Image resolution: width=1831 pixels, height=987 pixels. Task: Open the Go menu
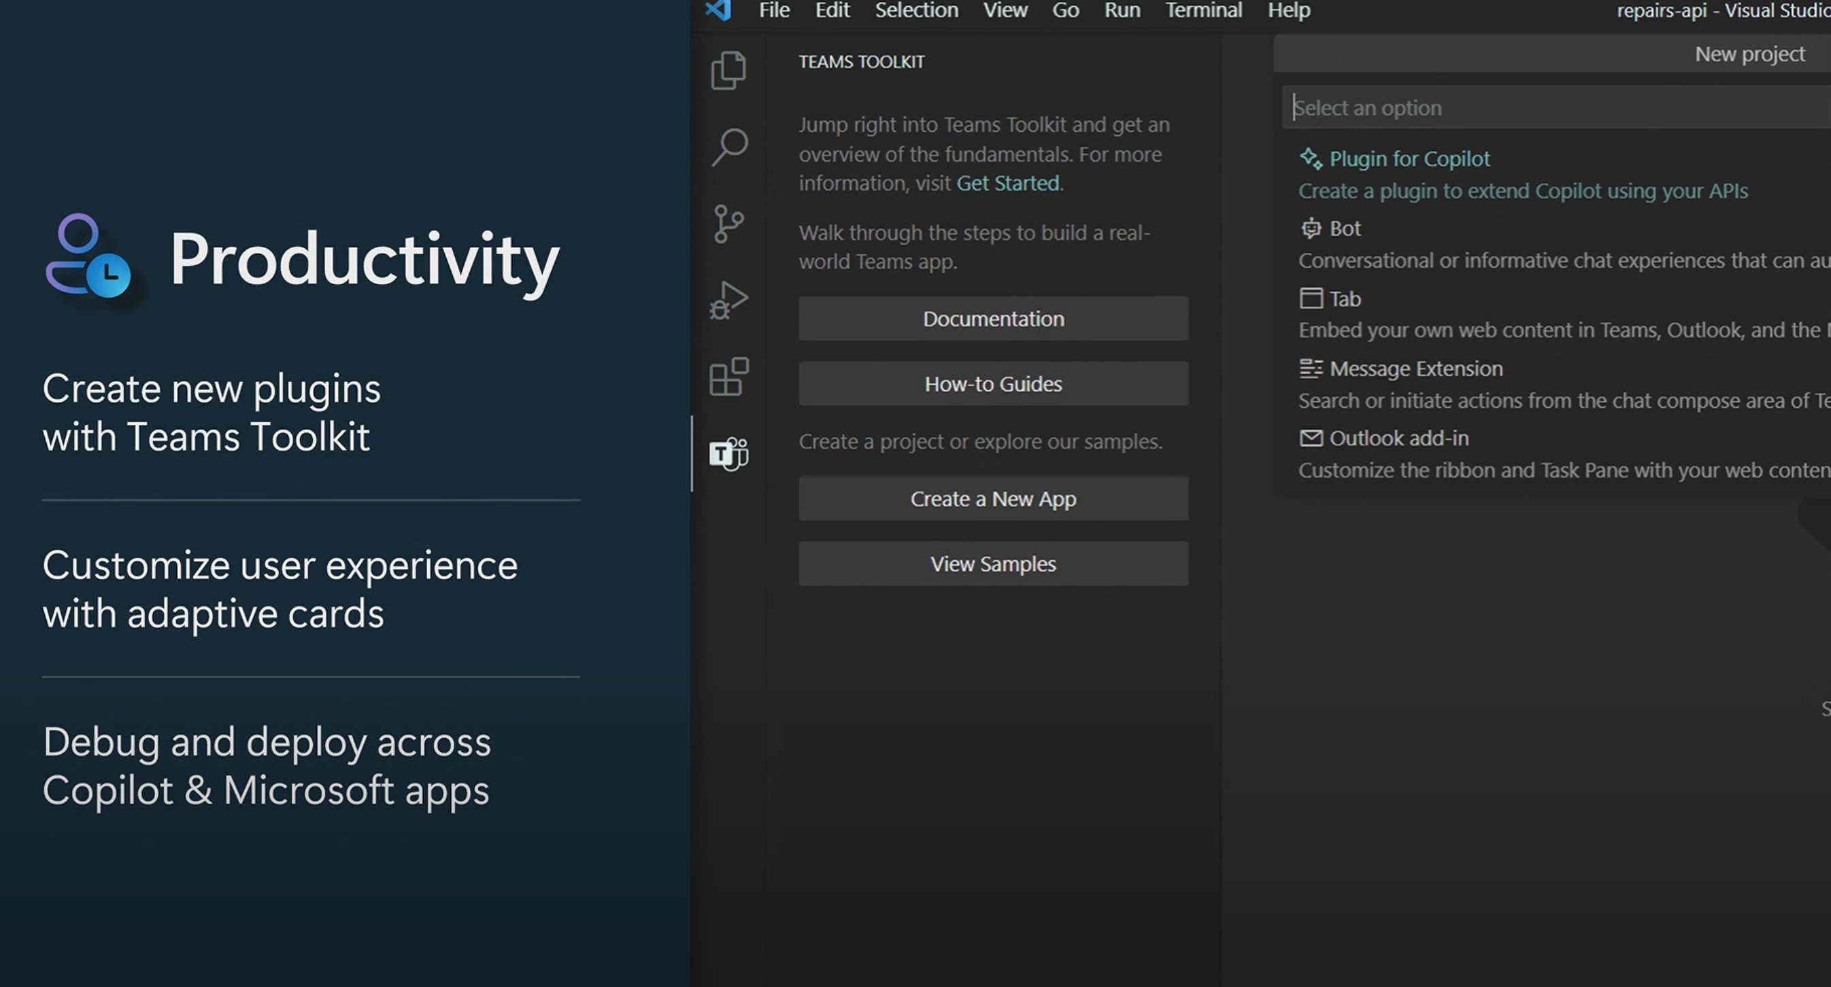tap(1066, 10)
